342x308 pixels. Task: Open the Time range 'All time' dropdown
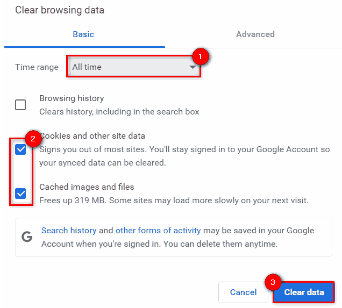click(x=133, y=67)
